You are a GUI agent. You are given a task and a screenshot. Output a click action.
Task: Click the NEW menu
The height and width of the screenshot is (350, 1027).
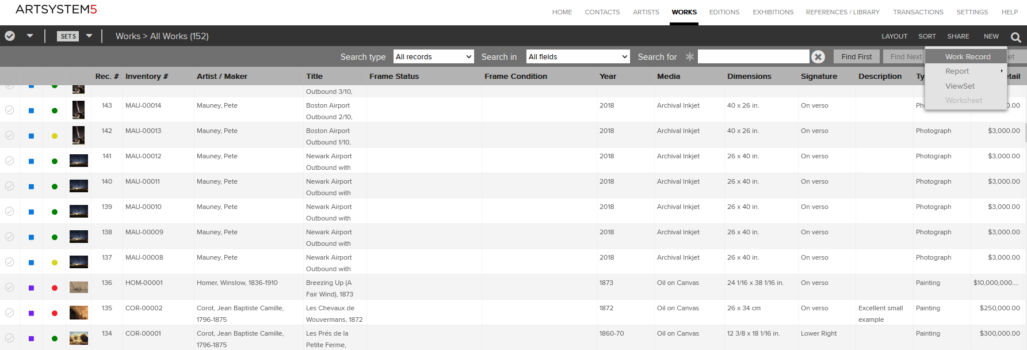pyautogui.click(x=991, y=36)
